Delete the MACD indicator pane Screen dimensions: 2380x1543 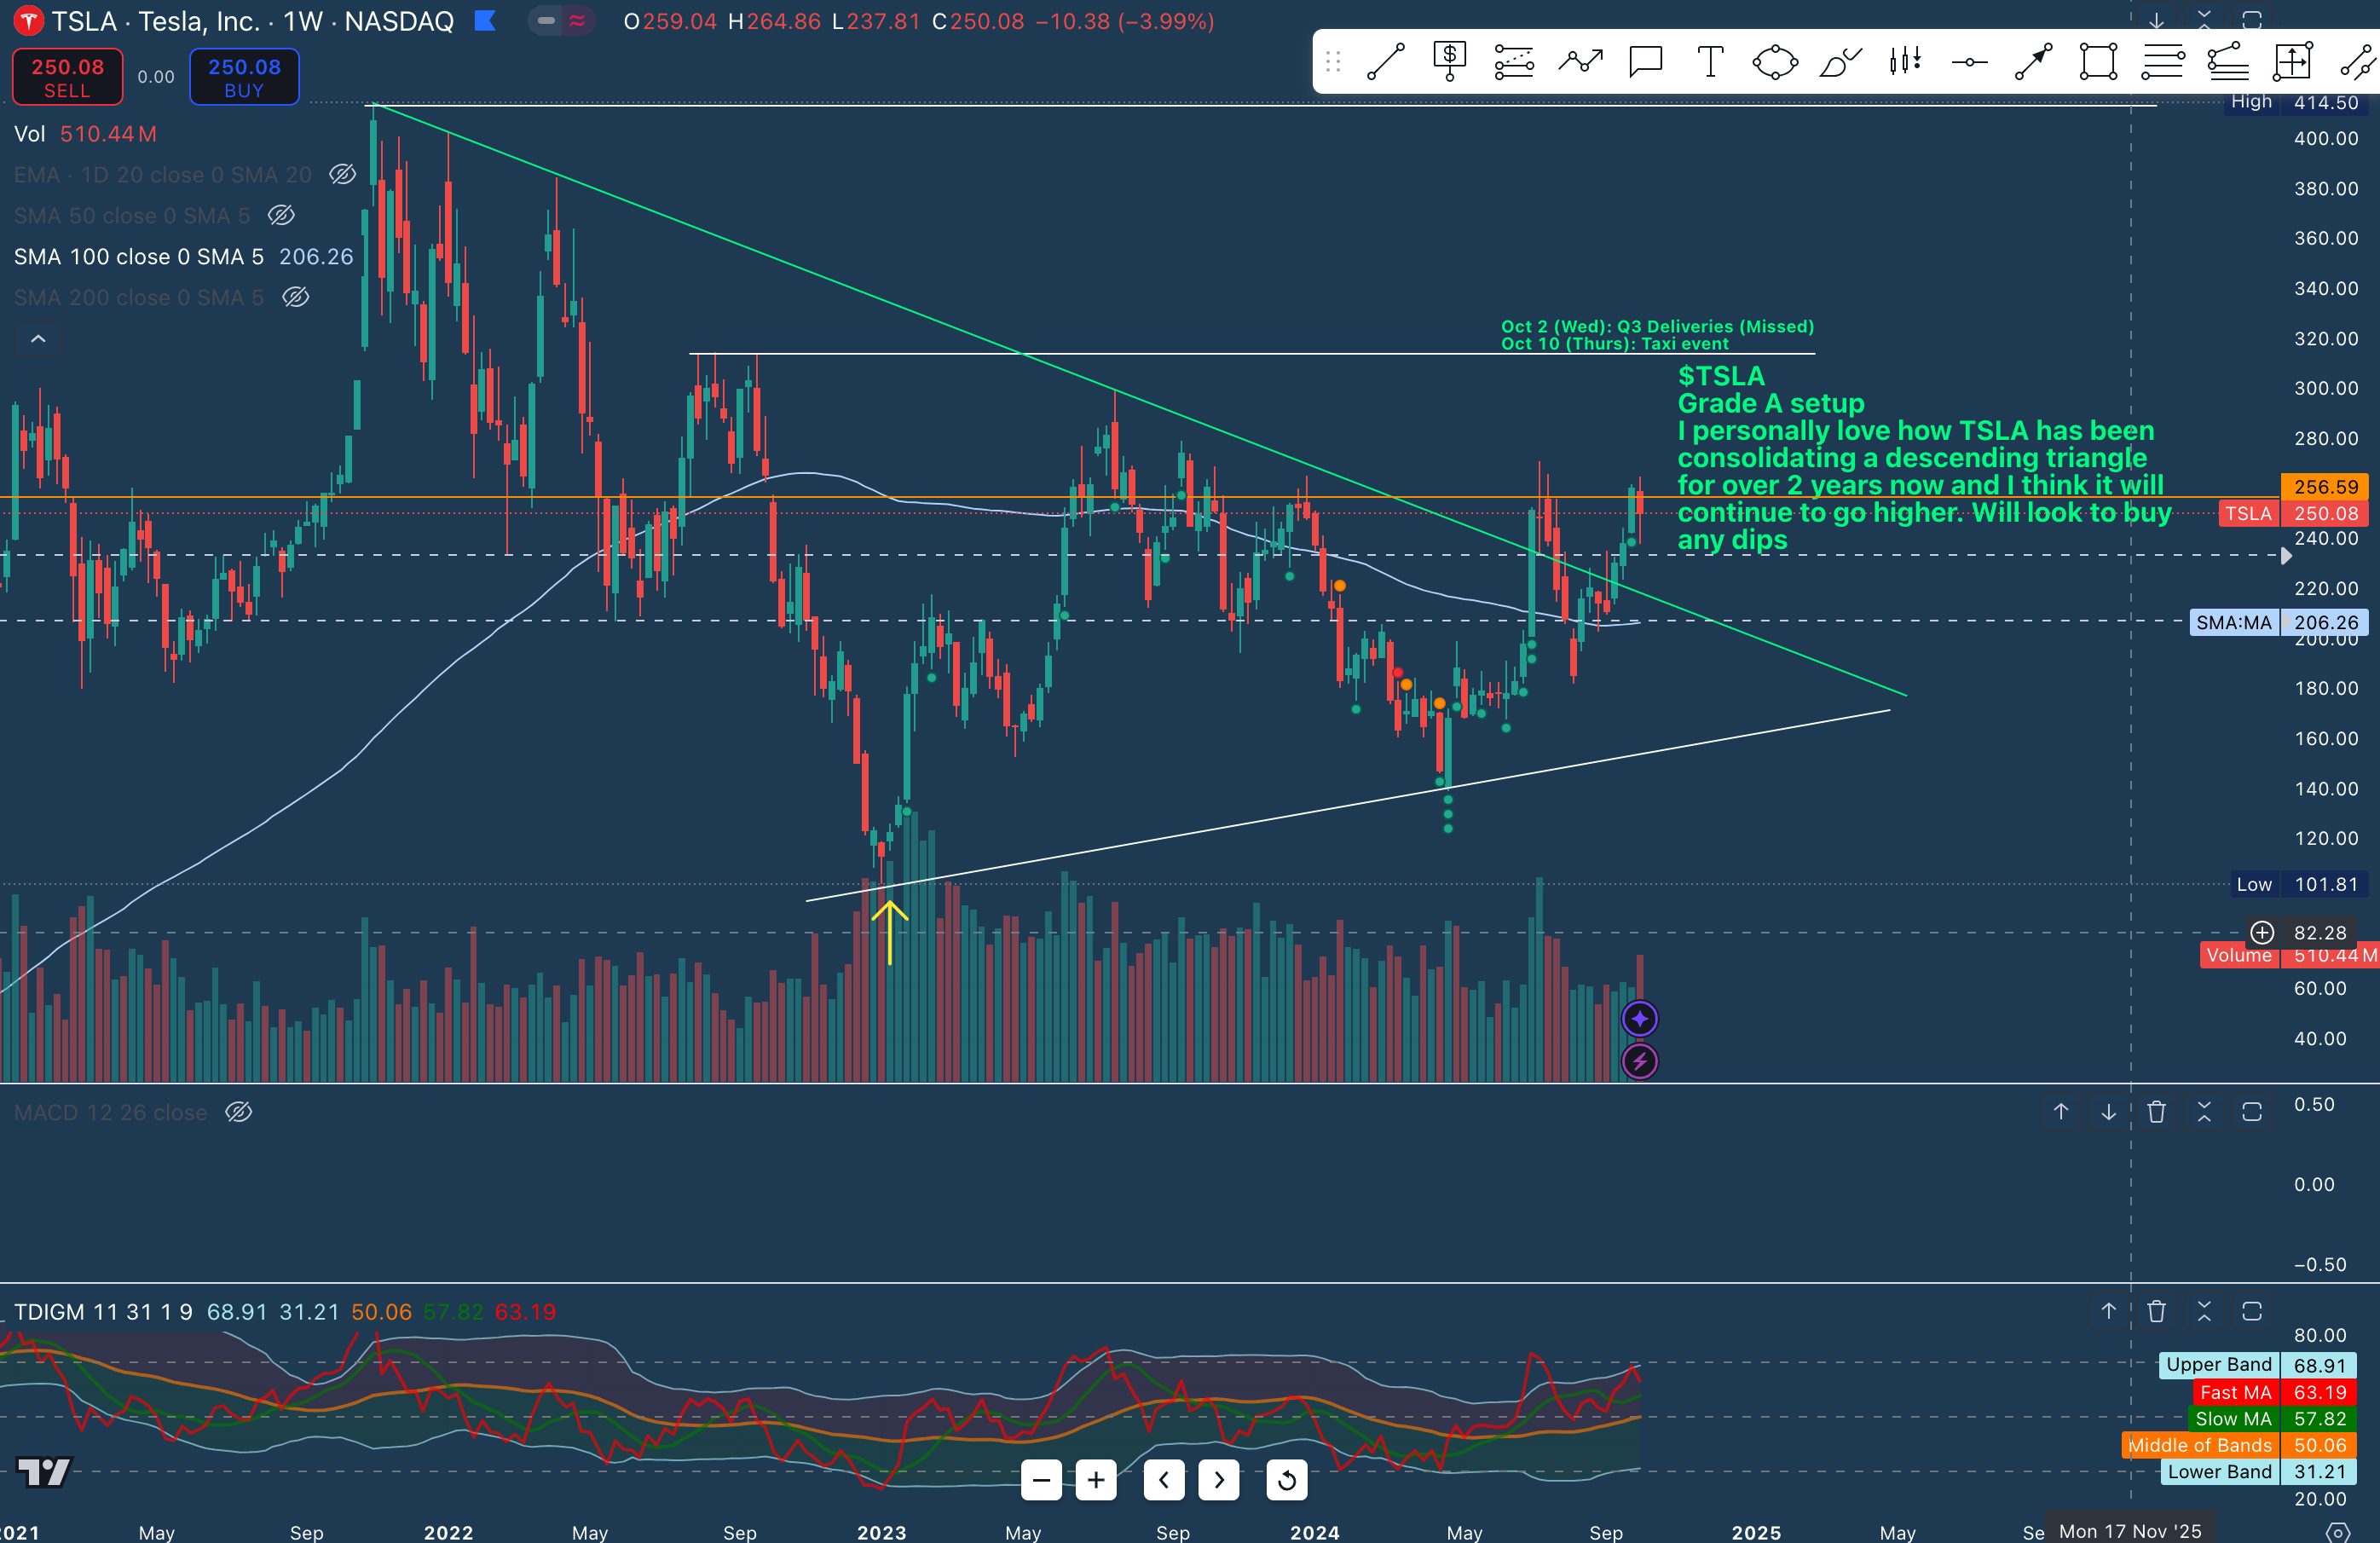pos(2156,1112)
